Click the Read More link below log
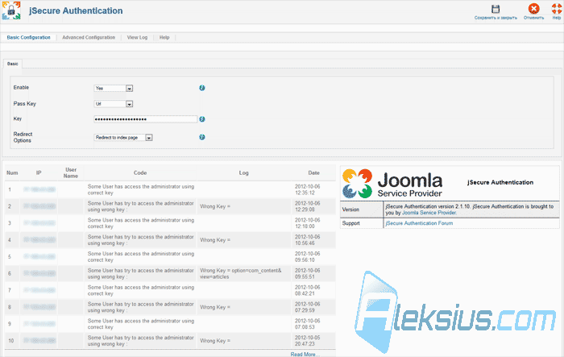 click(x=305, y=354)
